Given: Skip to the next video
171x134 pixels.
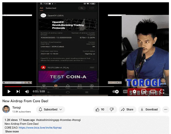Looking at the screenshot, I should [x=18, y=91].
